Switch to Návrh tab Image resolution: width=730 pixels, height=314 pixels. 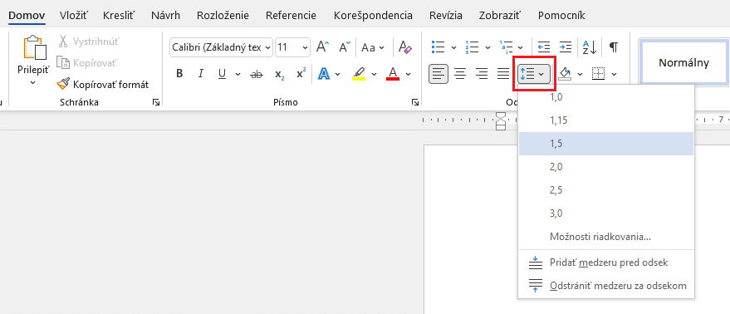point(166,16)
